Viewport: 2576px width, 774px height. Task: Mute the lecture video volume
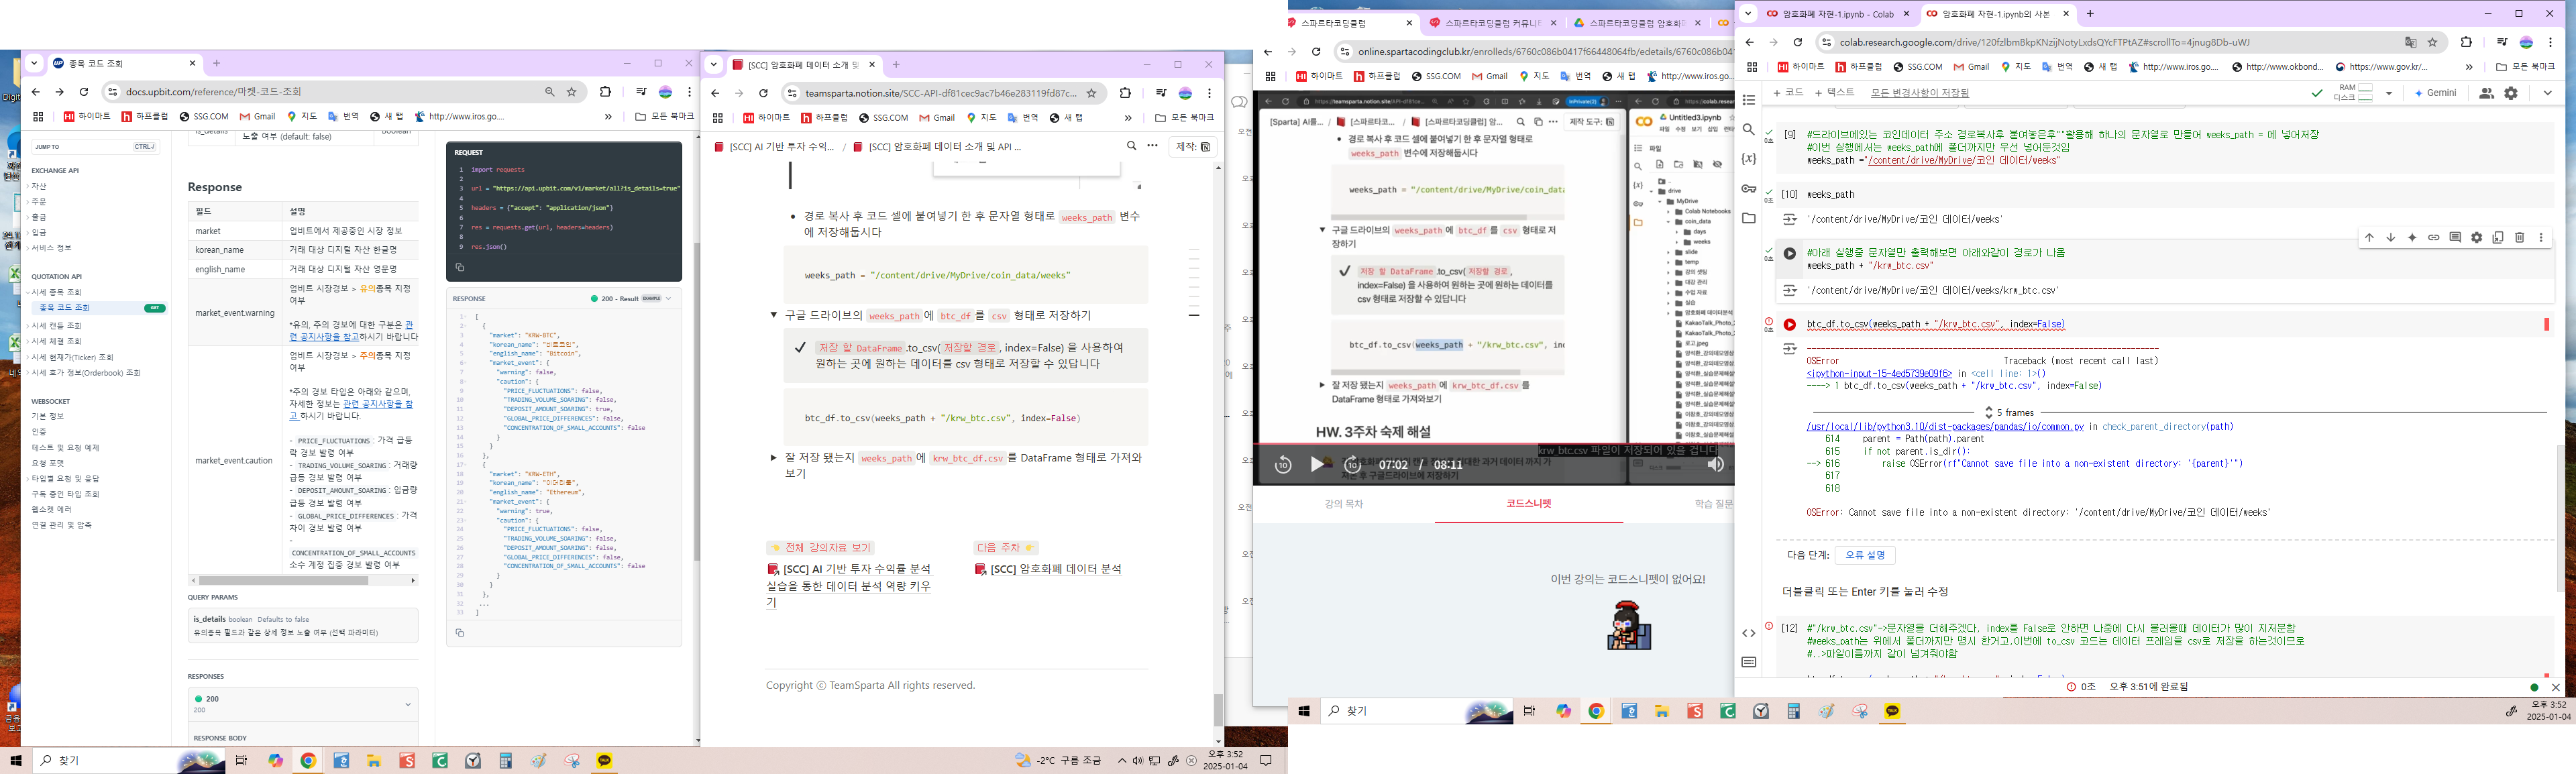point(1715,464)
